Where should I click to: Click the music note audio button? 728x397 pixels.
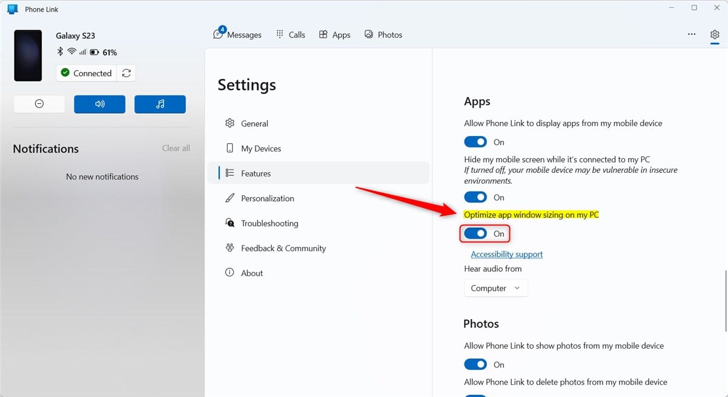160,104
